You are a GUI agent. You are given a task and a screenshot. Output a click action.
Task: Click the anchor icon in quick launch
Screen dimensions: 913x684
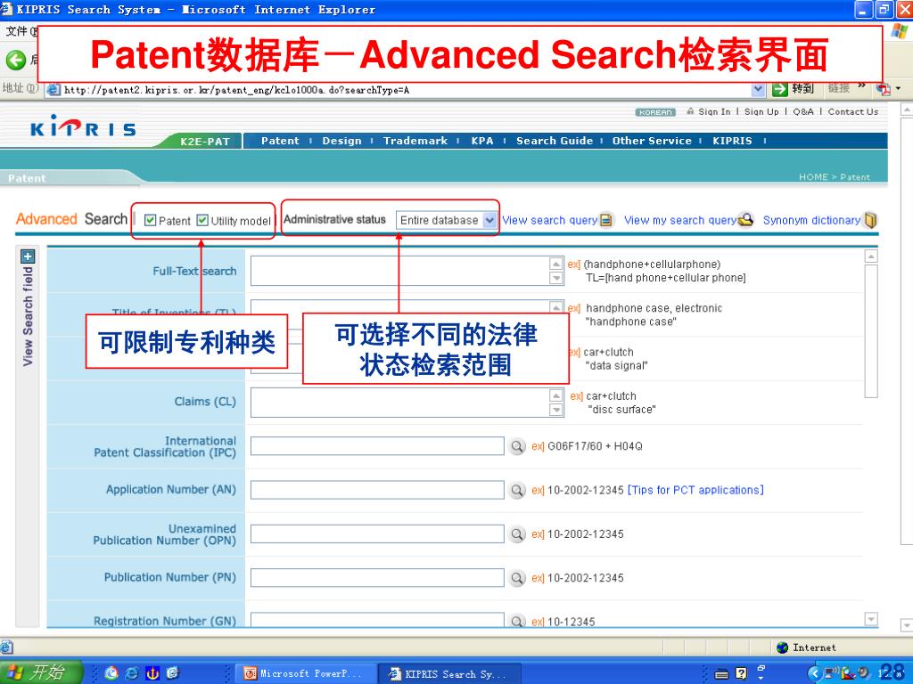(x=152, y=673)
